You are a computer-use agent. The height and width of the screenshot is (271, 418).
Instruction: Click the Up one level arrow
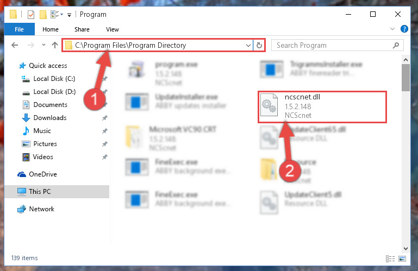coord(55,45)
